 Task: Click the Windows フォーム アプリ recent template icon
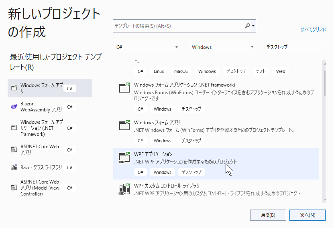(x=14, y=88)
